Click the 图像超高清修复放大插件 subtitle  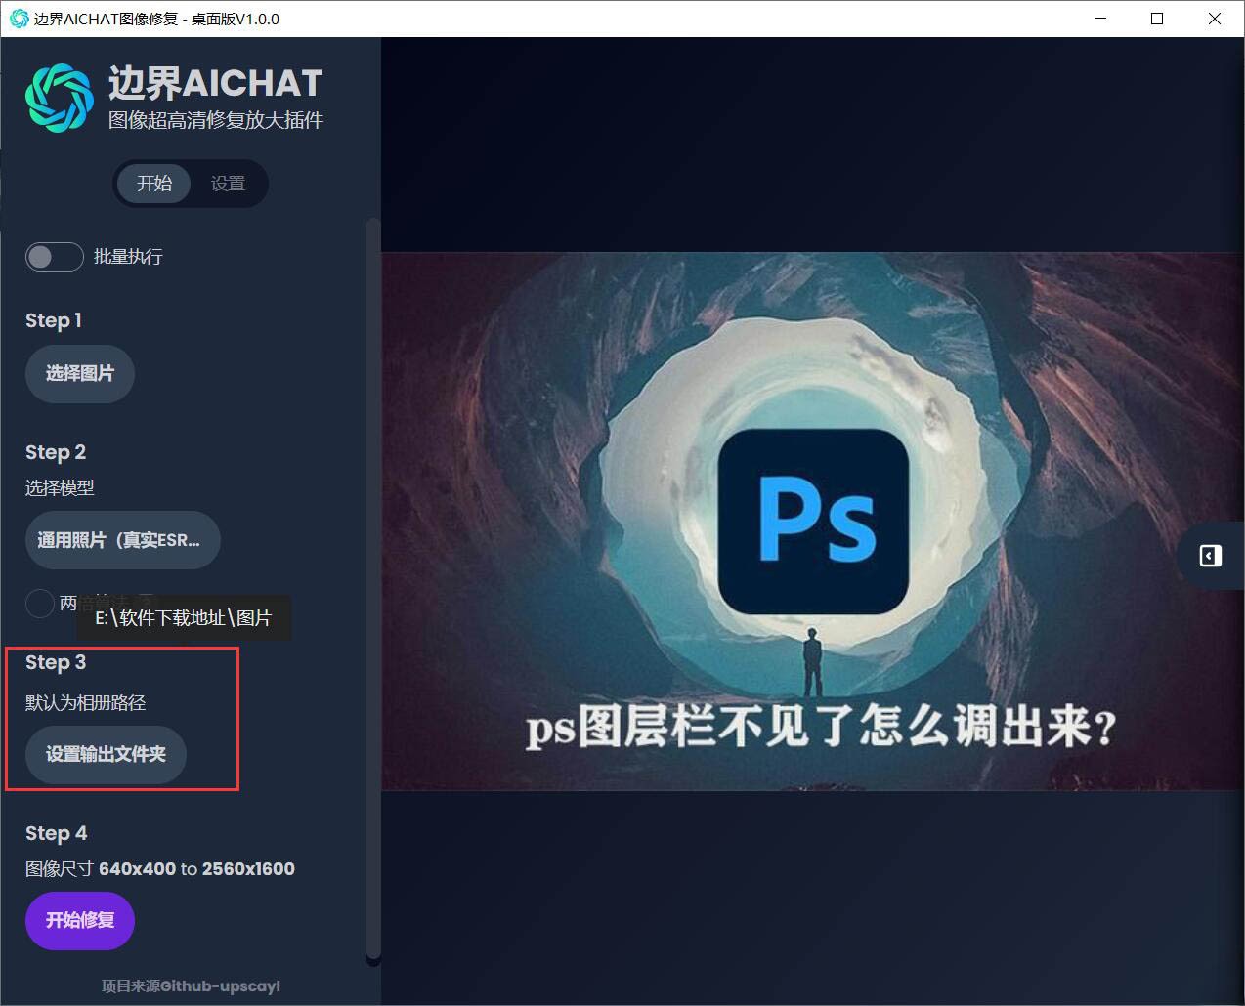tap(216, 120)
